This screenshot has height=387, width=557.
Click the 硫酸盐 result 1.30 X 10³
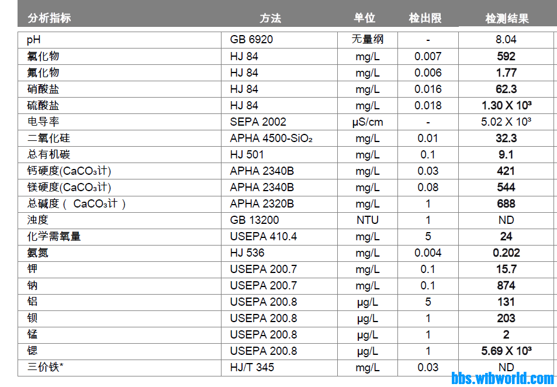click(506, 106)
